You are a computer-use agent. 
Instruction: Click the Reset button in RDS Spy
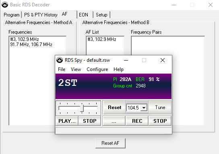[114, 107]
